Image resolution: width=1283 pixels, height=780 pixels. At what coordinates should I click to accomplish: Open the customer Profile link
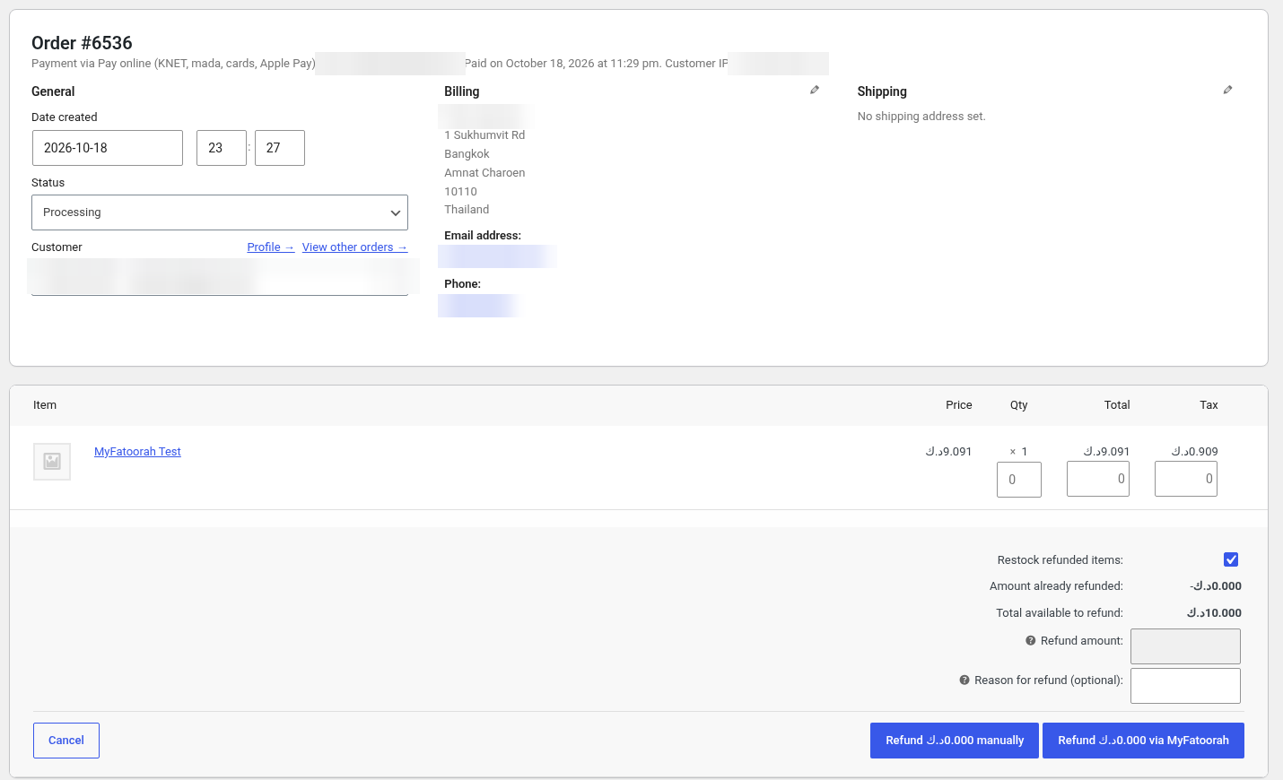point(271,247)
